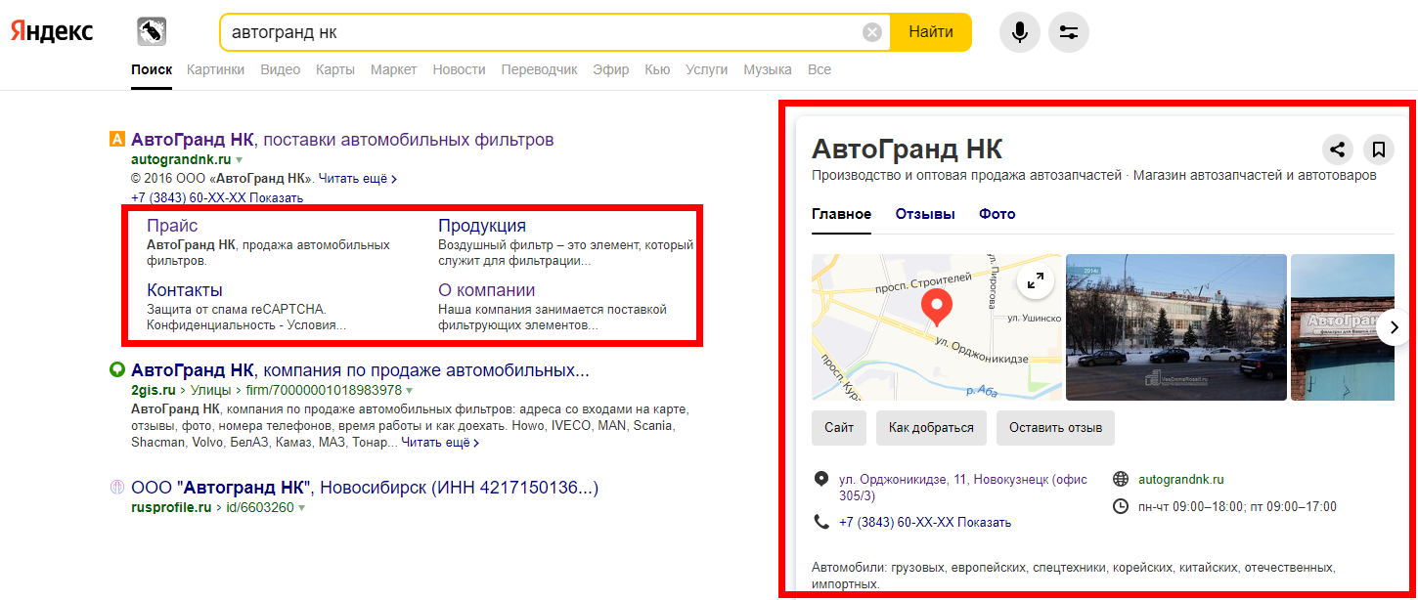This screenshot has height=600, width=1418.
Task: Share the АвтоГранд НК company card
Action: pos(1338,150)
